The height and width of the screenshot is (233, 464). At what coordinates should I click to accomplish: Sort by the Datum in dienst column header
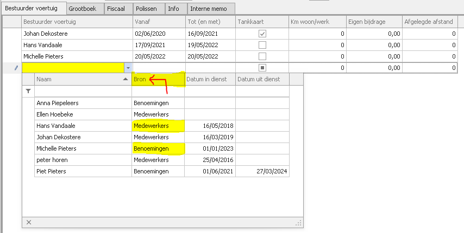pos(210,79)
